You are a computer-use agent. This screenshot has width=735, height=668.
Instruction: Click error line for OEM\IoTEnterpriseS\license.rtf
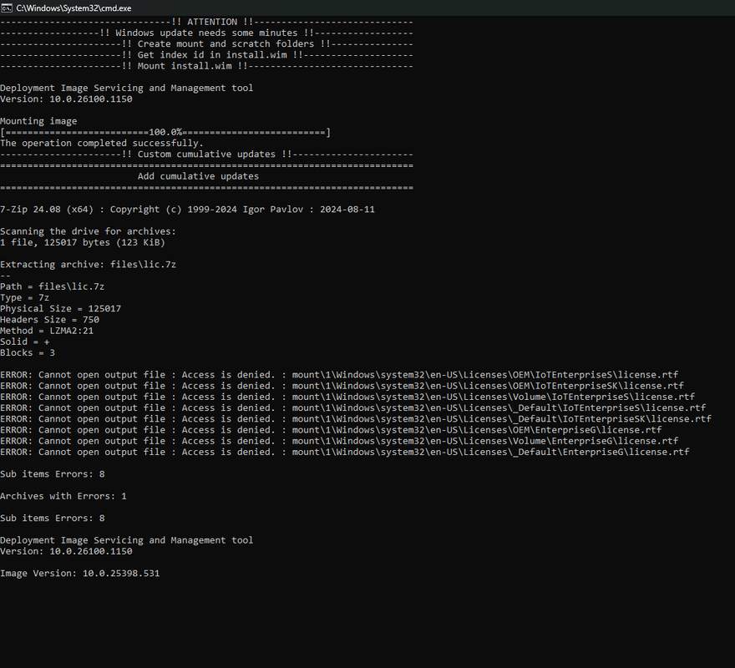click(x=339, y=375)
